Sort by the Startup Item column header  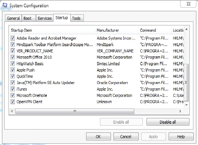point(52,30)
